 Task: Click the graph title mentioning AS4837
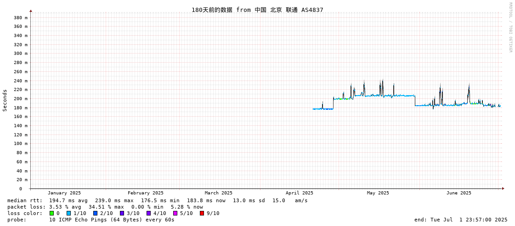tap(257, 10)
